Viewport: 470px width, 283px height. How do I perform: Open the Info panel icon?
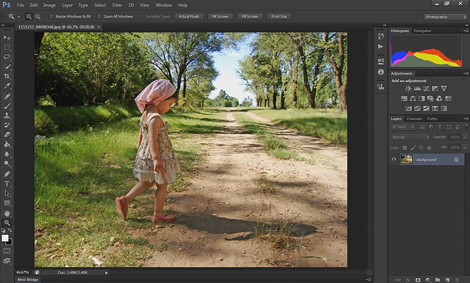coord(381,72)
